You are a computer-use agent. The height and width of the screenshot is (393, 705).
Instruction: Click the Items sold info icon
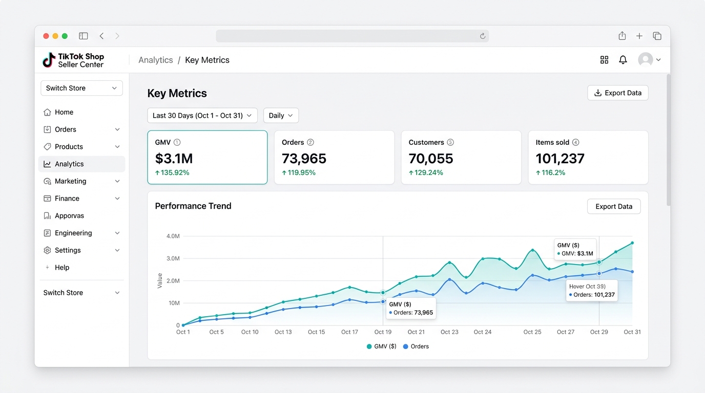tap(575, 142)
